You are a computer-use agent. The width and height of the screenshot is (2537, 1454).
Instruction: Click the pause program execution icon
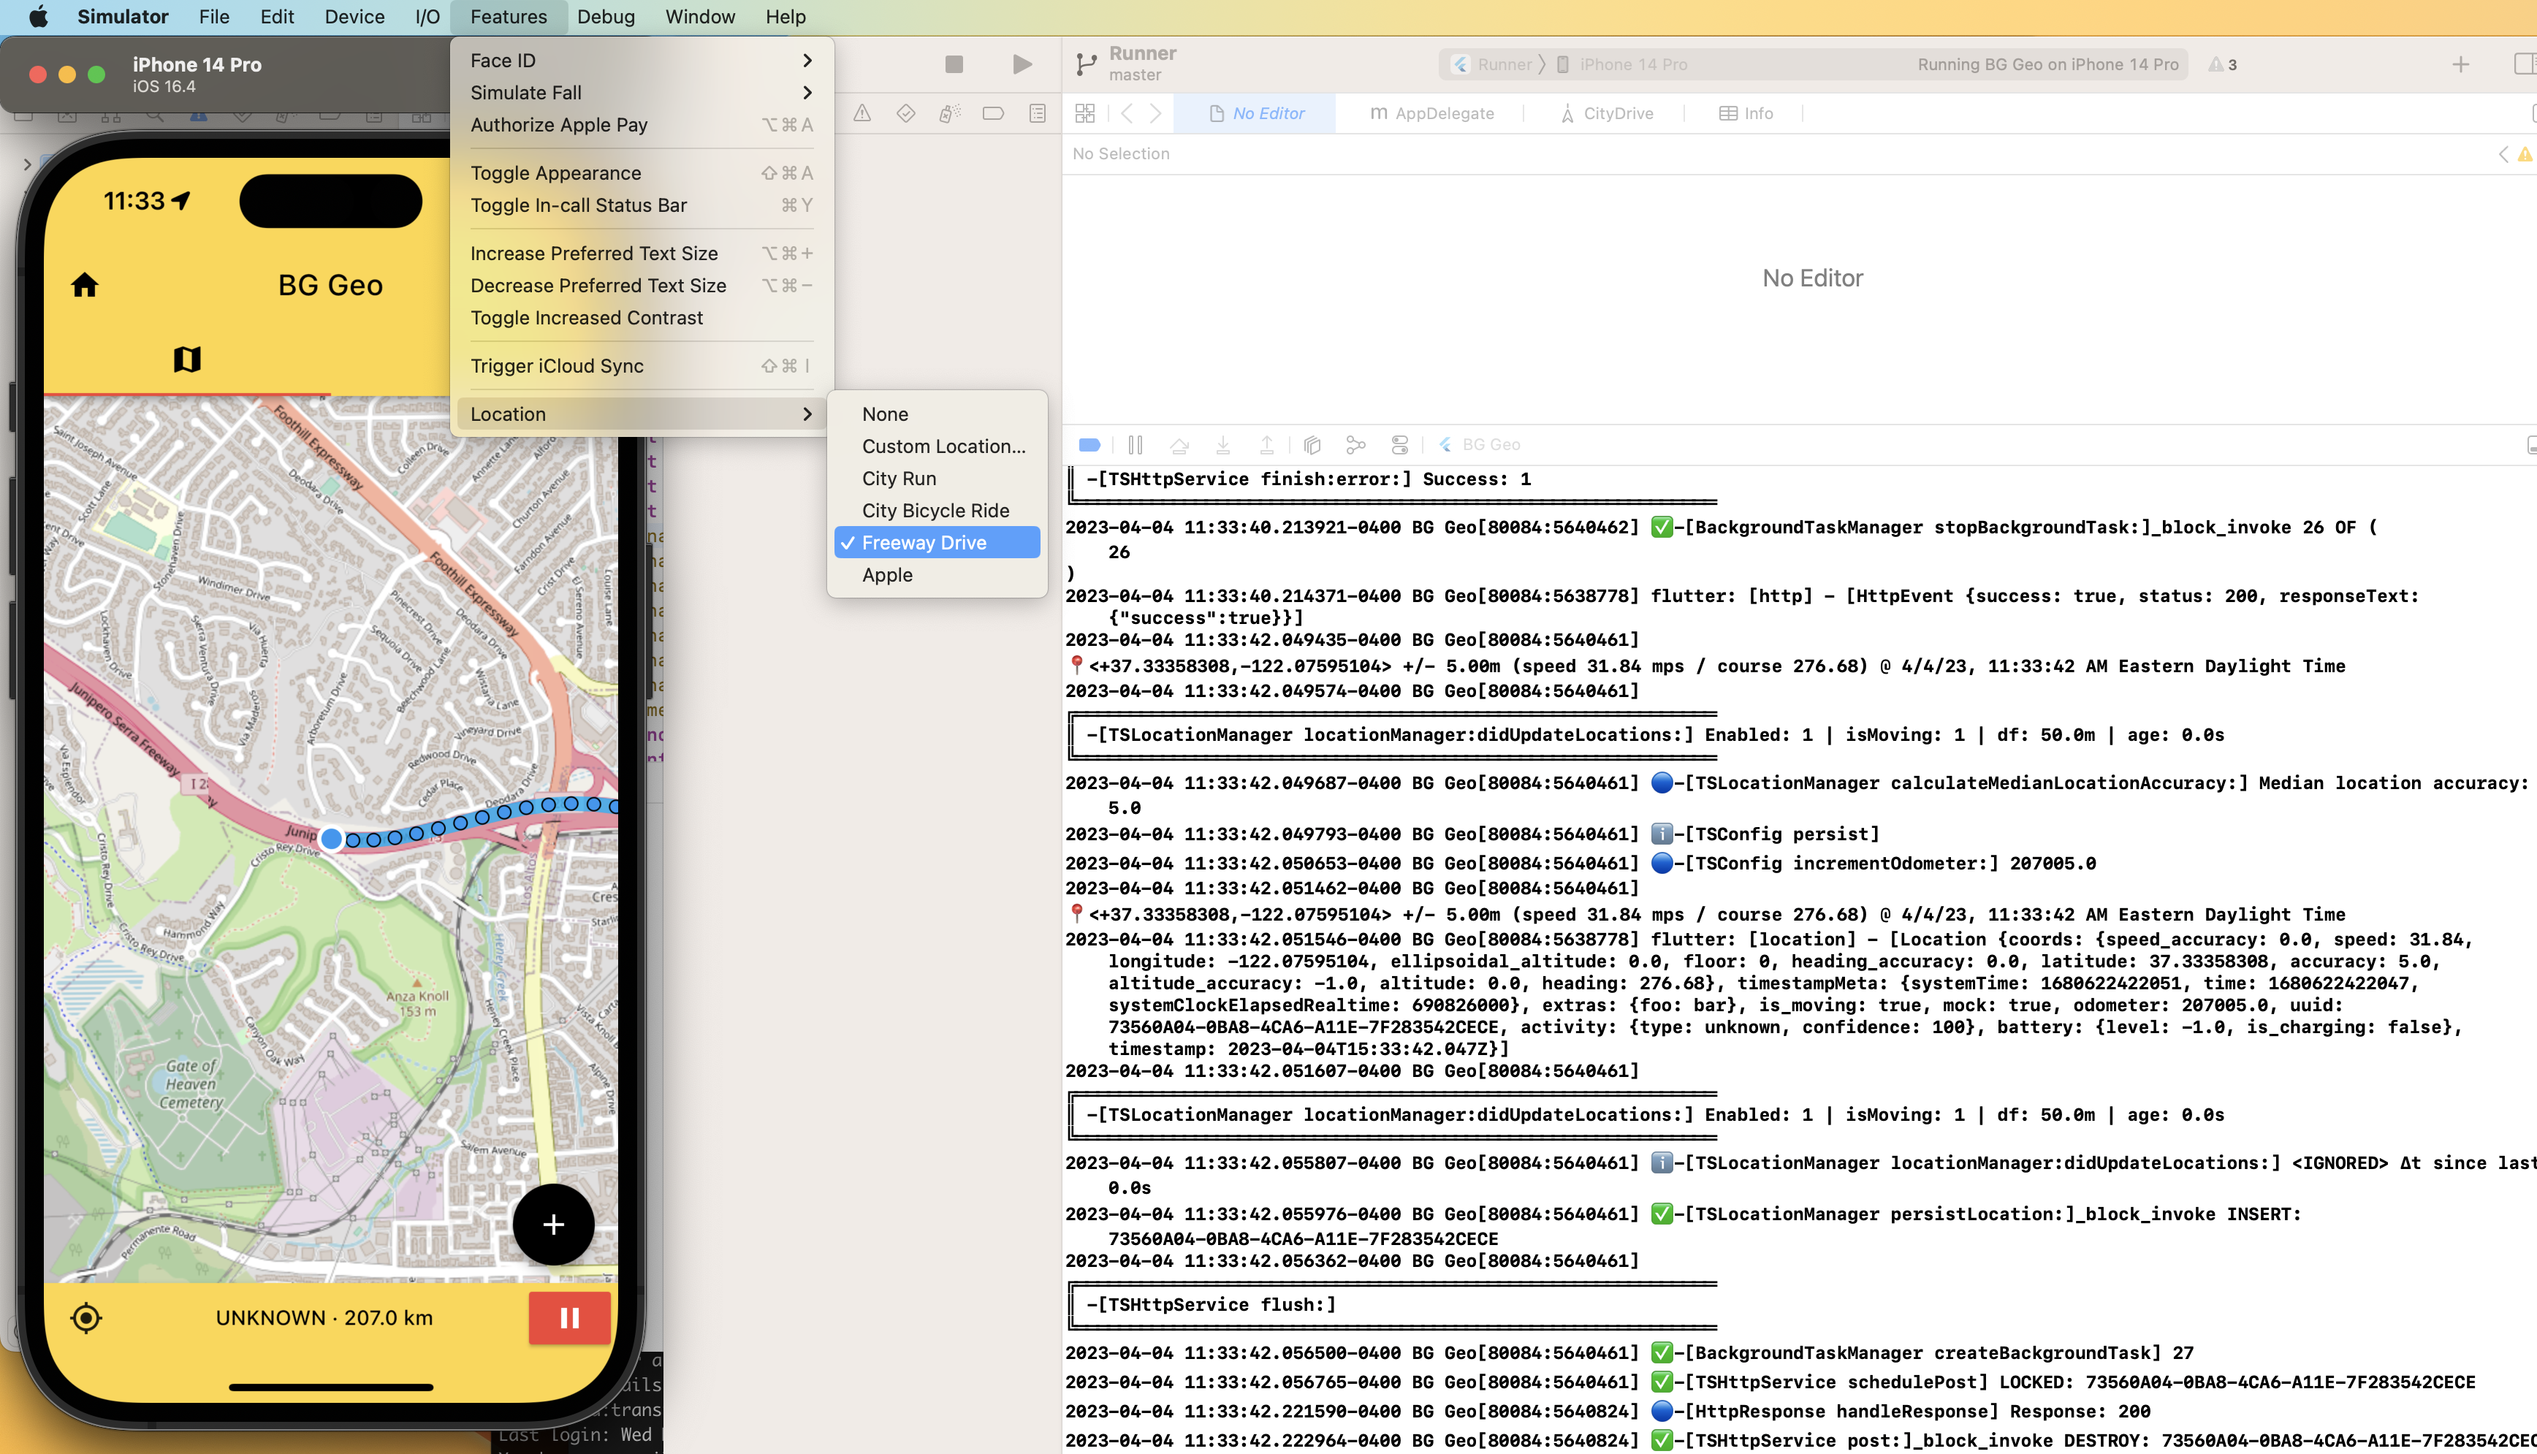pos(1136,444)
